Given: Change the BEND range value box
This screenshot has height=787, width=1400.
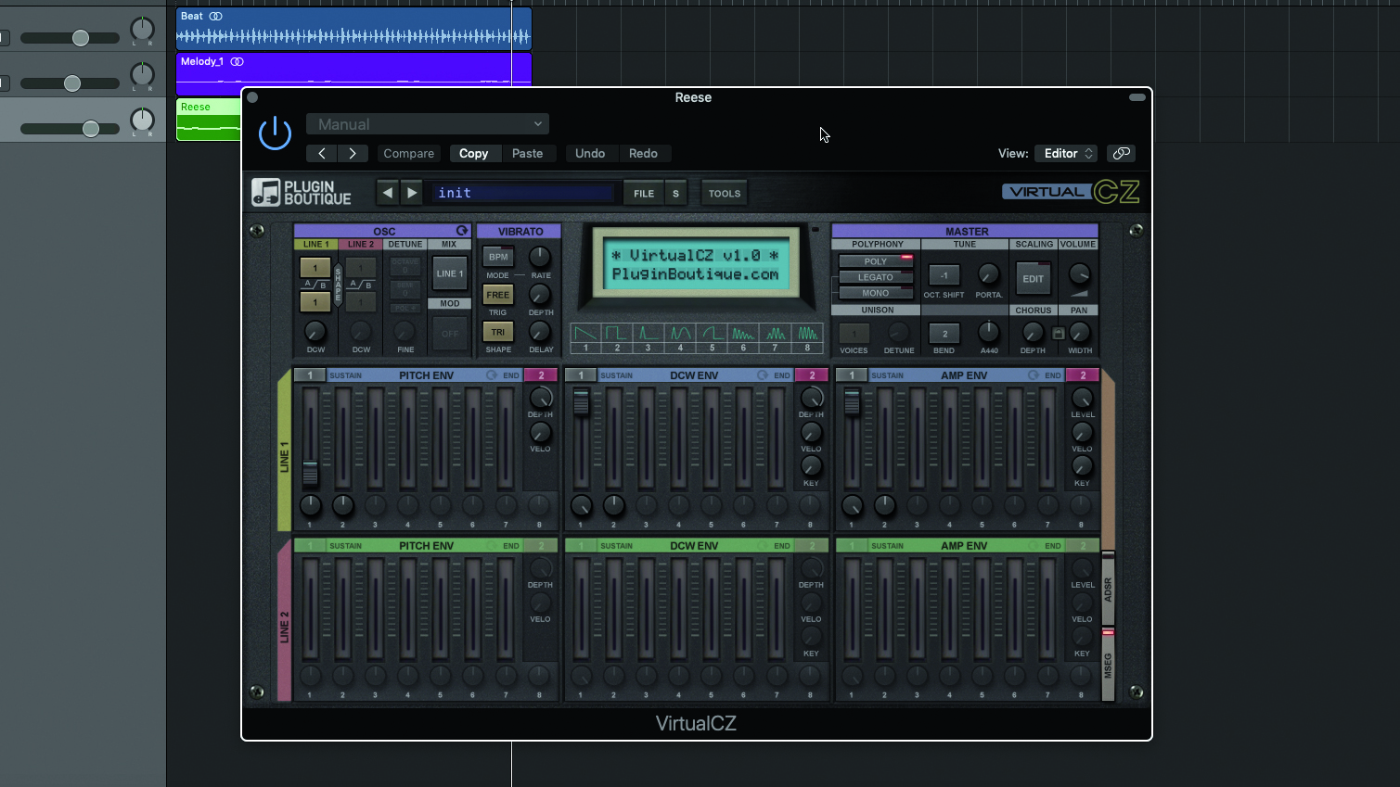Looking at the screenshot, I should point(944,334).
